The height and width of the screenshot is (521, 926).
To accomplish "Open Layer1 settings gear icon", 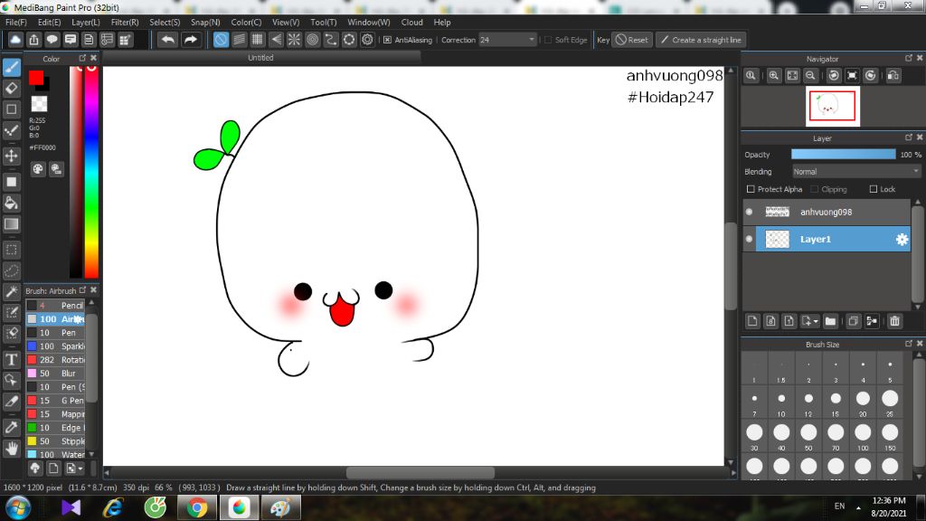I will 902,239.
